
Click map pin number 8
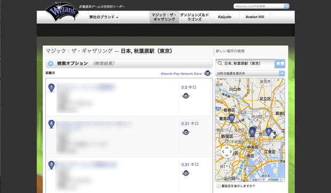[x=269, y=132]
